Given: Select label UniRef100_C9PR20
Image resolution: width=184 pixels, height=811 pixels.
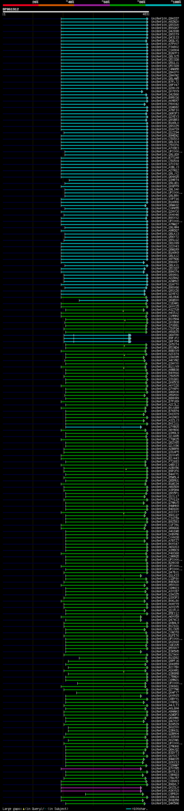Looking at the screenshot, I should coord(165,794).
